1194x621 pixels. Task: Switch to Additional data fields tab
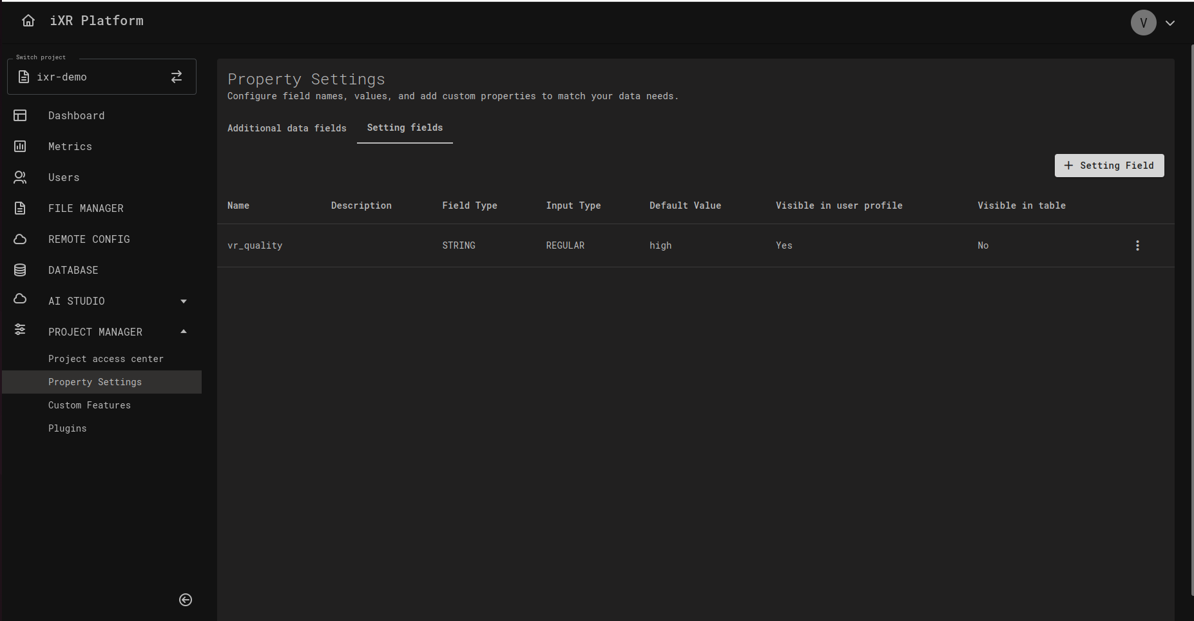coord(287,128)
